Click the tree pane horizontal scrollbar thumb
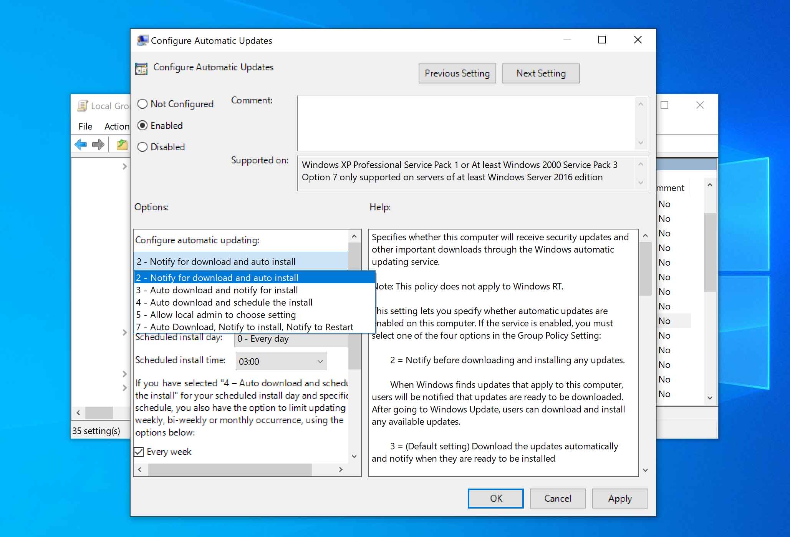 pos(99,413)
